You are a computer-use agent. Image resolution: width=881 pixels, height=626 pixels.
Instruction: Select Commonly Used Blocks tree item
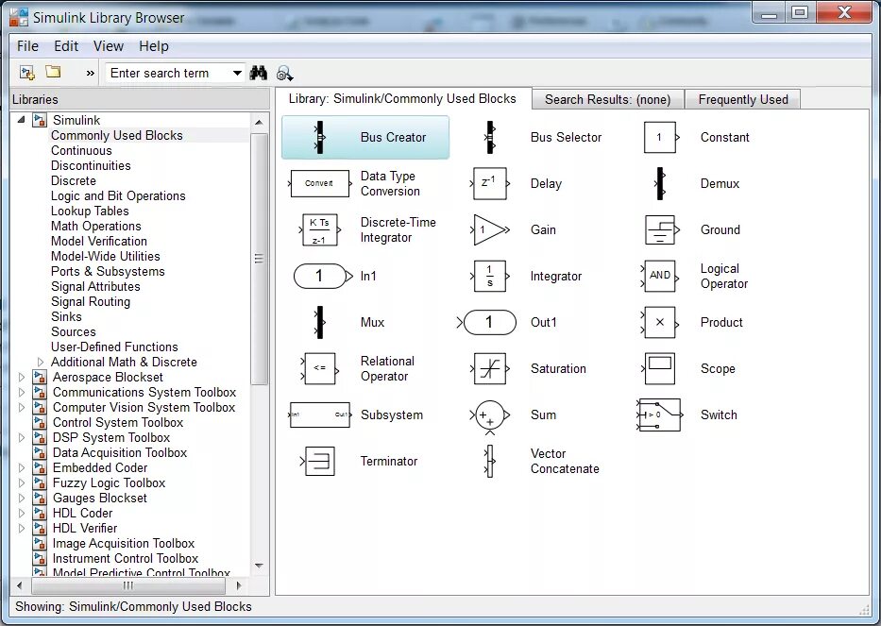click(116, 135)
